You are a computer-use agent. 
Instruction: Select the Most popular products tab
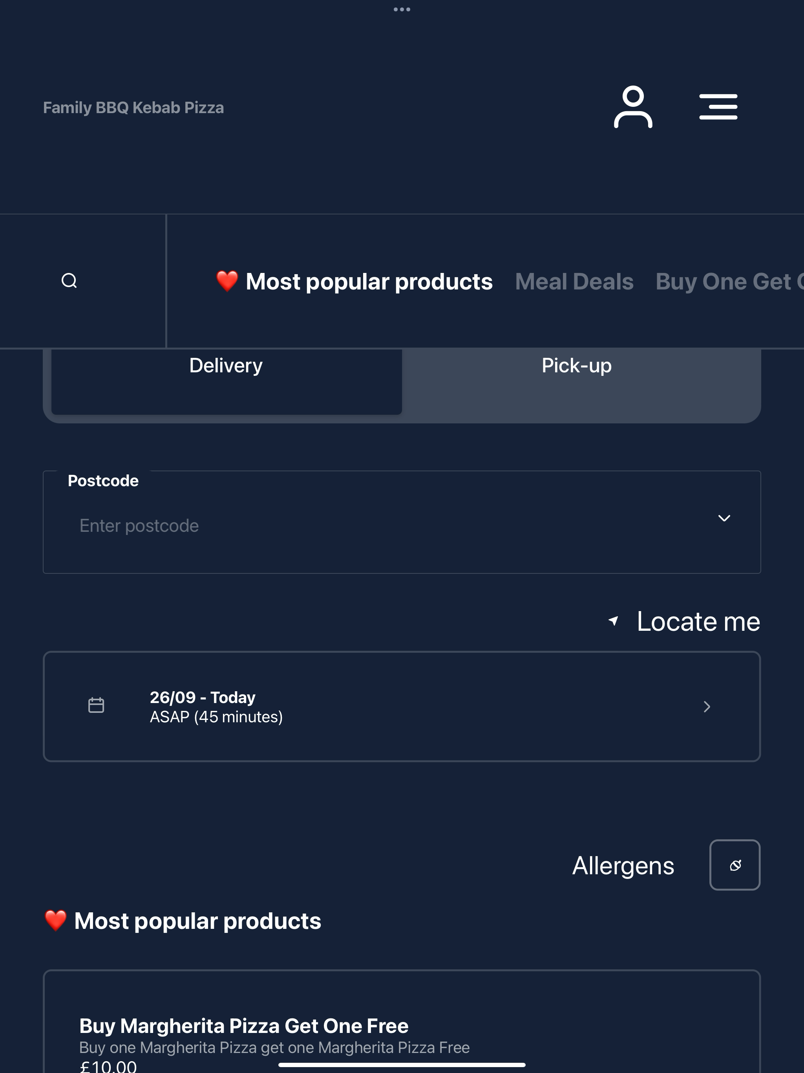coord(354,281)
